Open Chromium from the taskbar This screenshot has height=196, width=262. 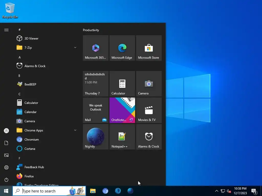point(105,191)
